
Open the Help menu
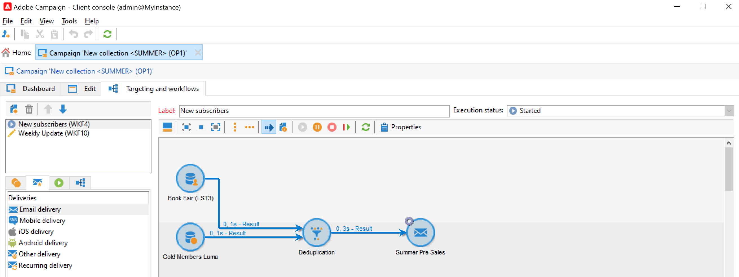click(91, 21)
